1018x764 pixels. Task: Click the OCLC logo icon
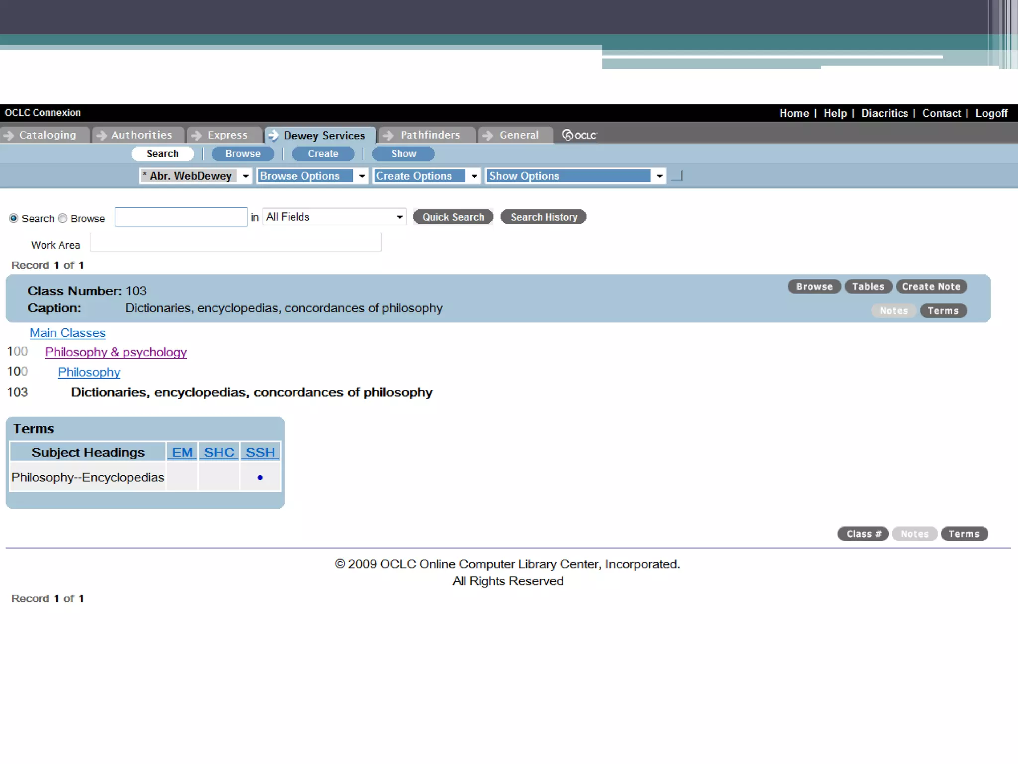coord(578,135)
